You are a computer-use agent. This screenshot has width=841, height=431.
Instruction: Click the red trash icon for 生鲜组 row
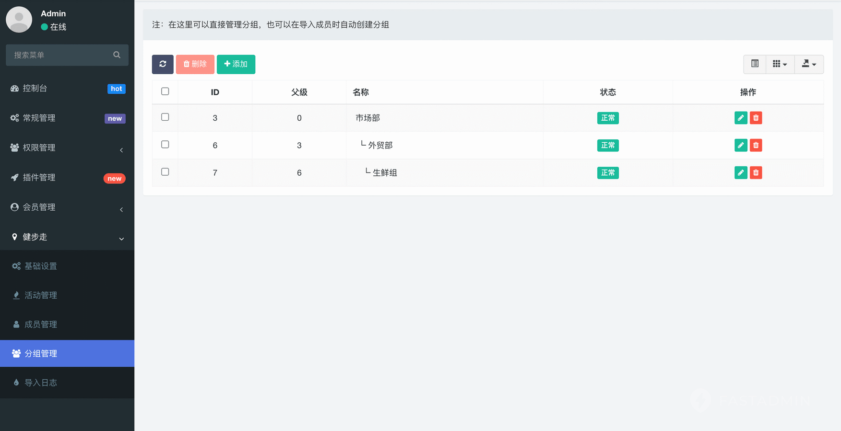[x=756, y=172]
